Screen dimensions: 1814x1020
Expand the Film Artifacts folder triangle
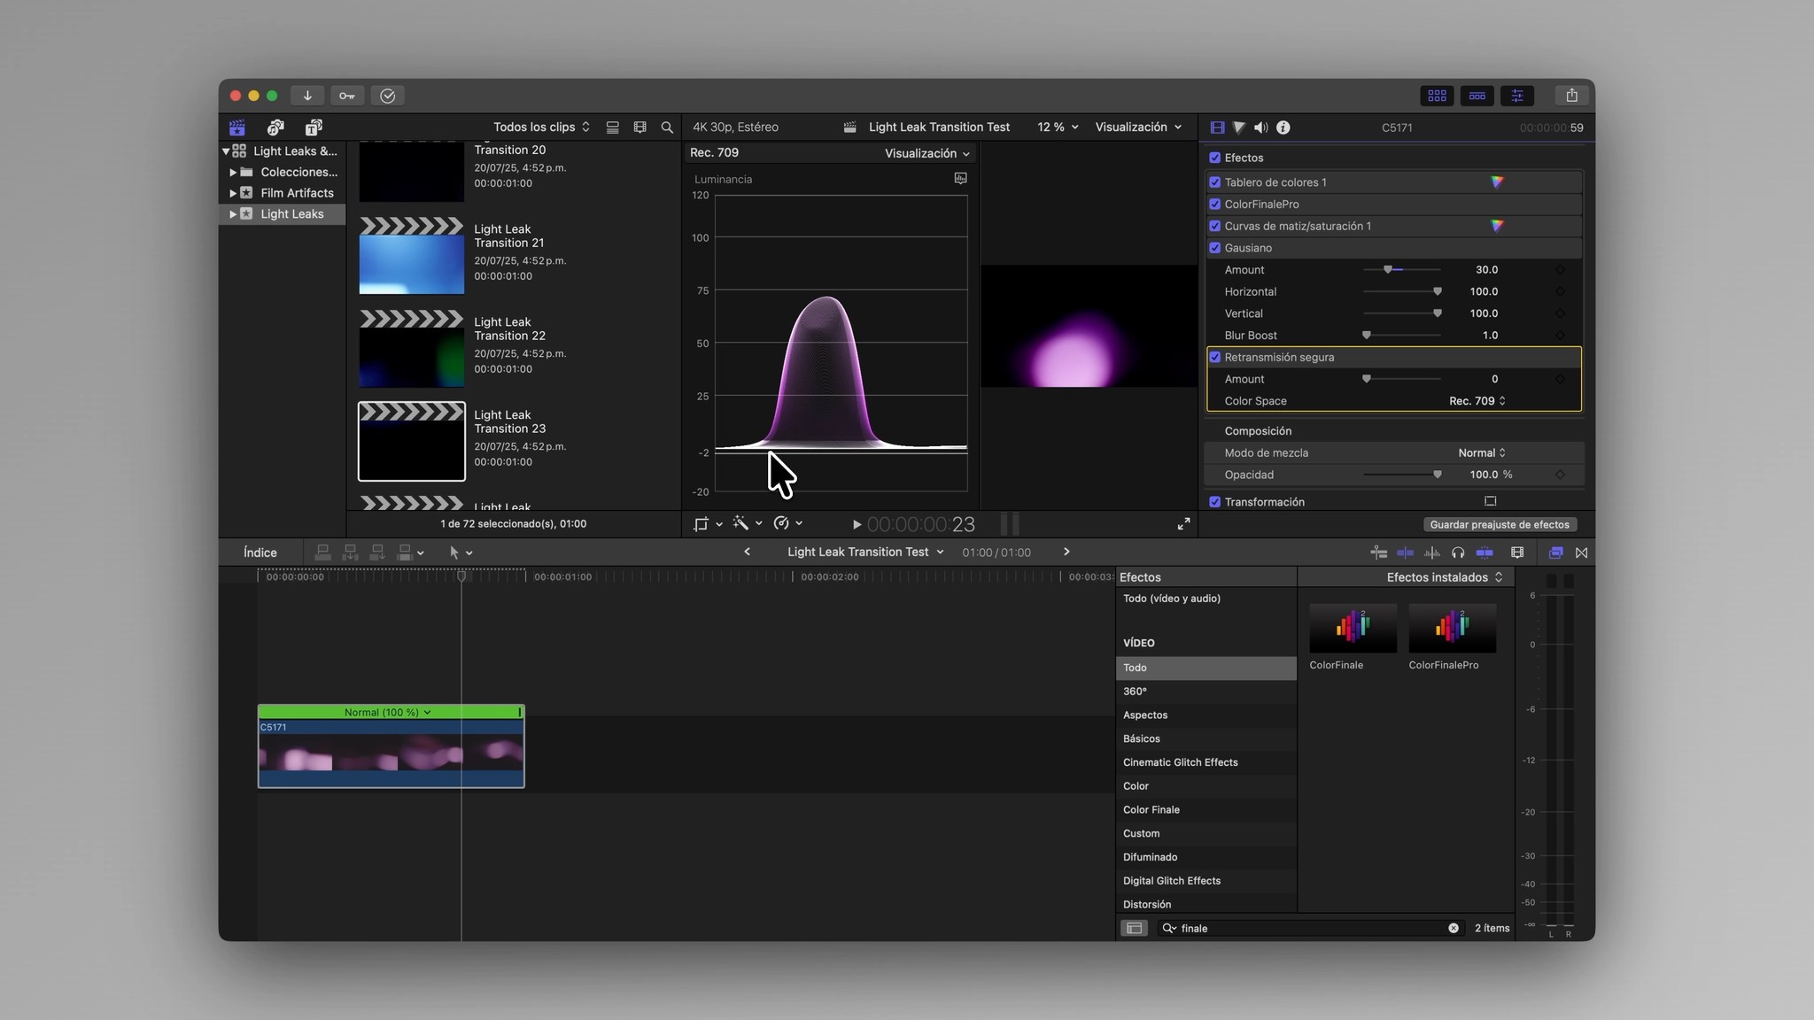233,193
